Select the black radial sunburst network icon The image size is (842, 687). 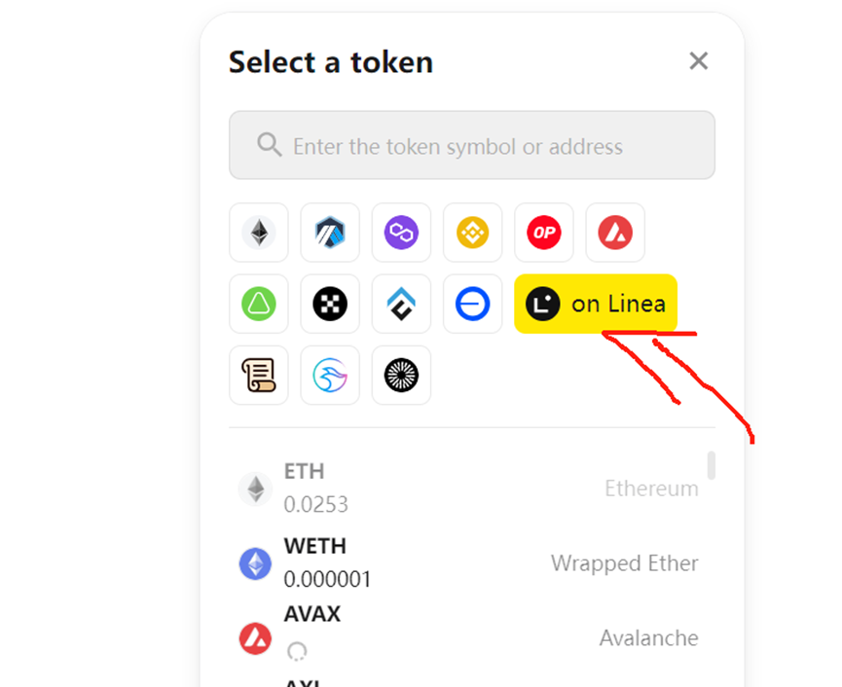point(401,376)
